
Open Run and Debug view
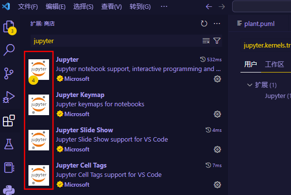coord(9,97)
